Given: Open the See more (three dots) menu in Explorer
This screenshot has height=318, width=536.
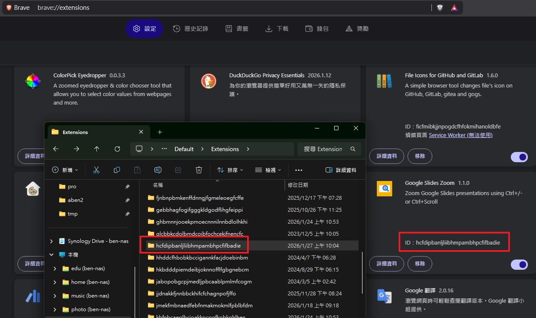Looking at the screenshot, I should coord(299,170).
